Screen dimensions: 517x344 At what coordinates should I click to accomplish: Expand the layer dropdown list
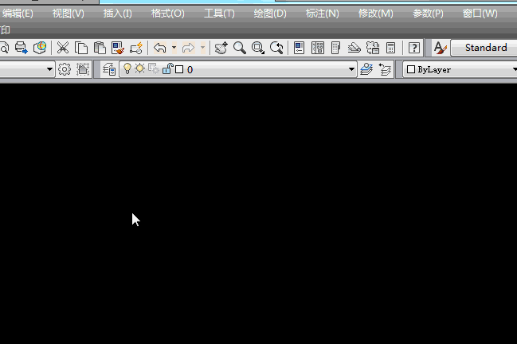pos(352,69)
